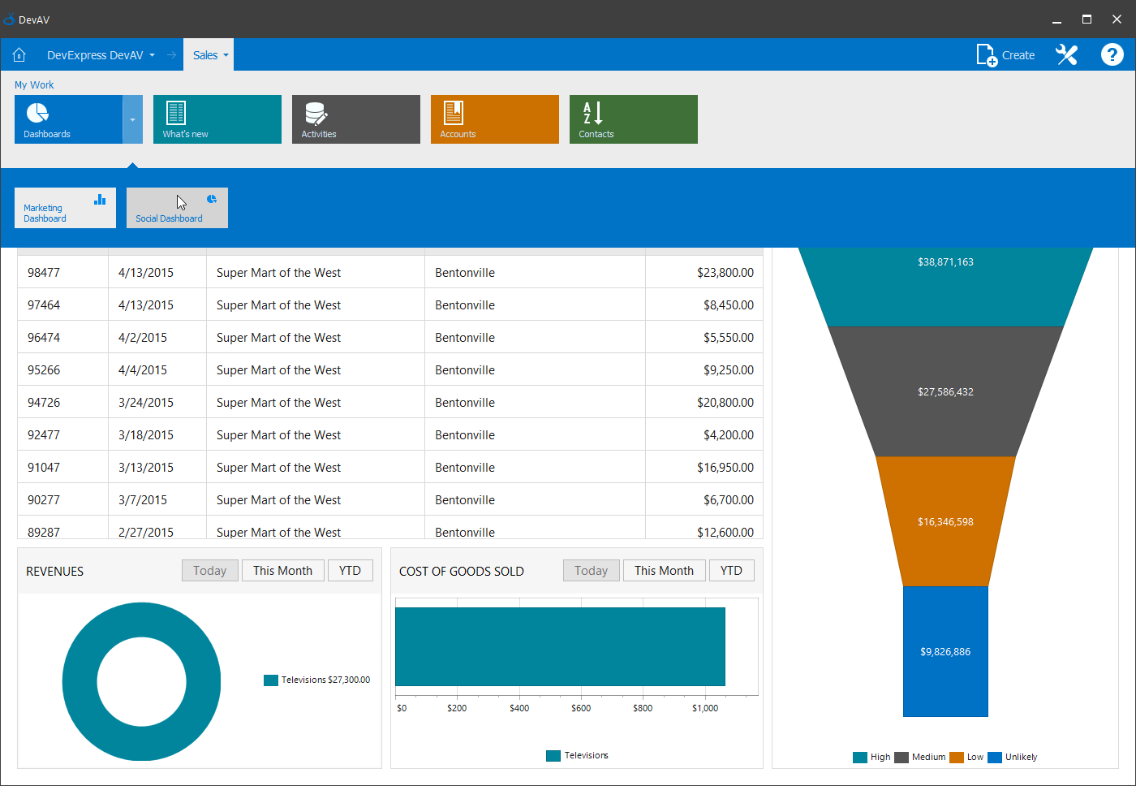Open the tools wrench icon
This screenshot has width=1136, height=786.
point(1066,55)
